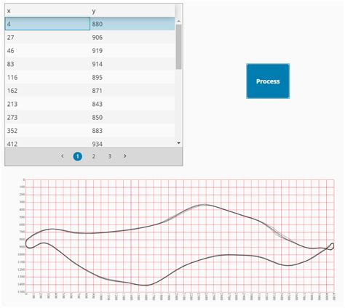The image size is (345, 308).
Task: Click the table scroll down arrow
Action: coord(179,143)
